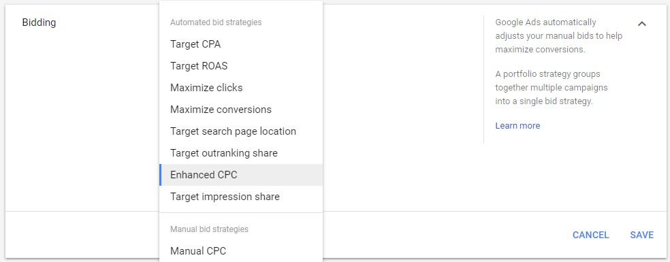Viewport: 670px width, 262px height.
Task: Click the help text about maximizing conversions
Action: click(559, 35)
